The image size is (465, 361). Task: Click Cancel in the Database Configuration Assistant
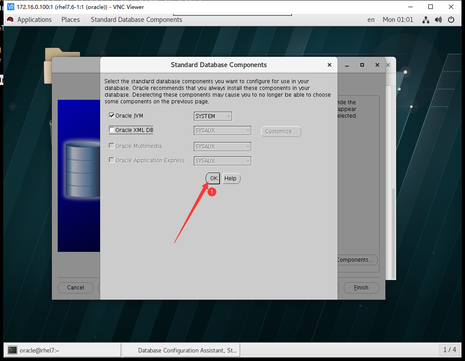click(76, 288)
